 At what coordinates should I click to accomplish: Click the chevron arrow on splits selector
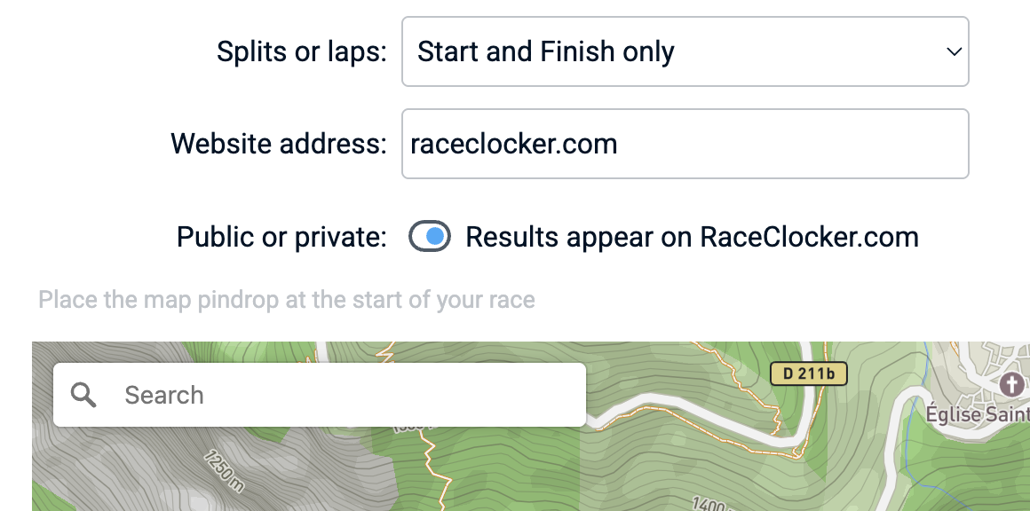954,51
